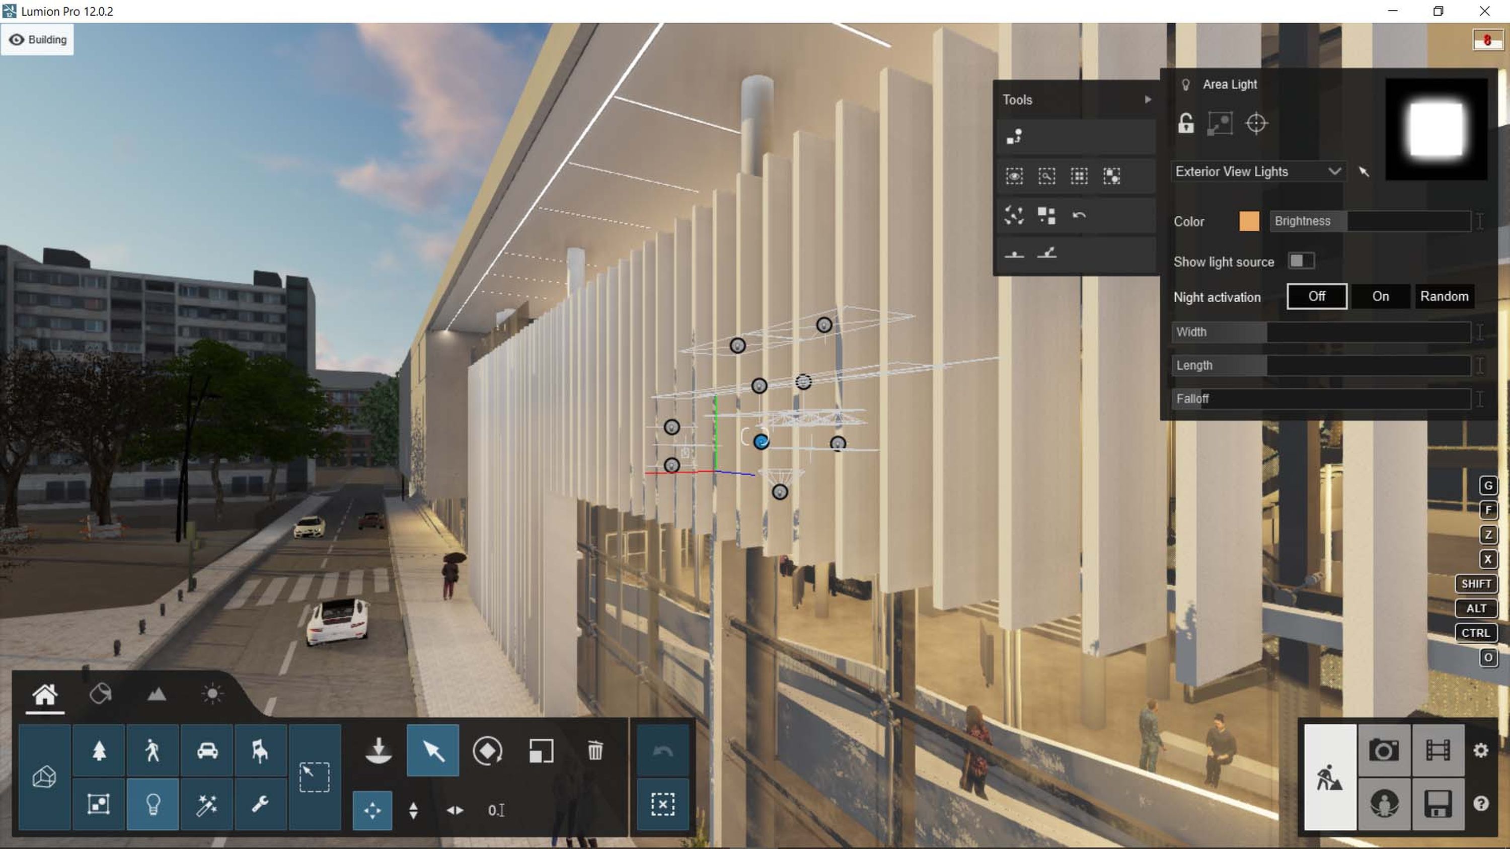Image resolution: width=1510 pixels, height=849 pixels.
Task: Click the lock icon for Area Light
Action: click(1185, 124)
